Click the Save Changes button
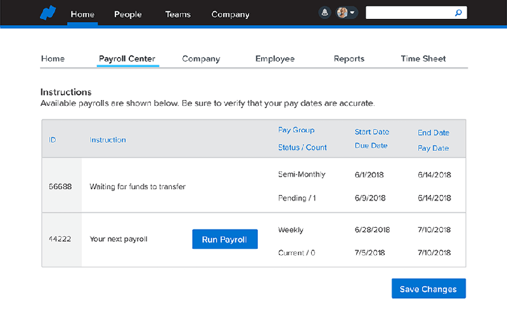The image size is (507, 319). [x=428, y=289]
